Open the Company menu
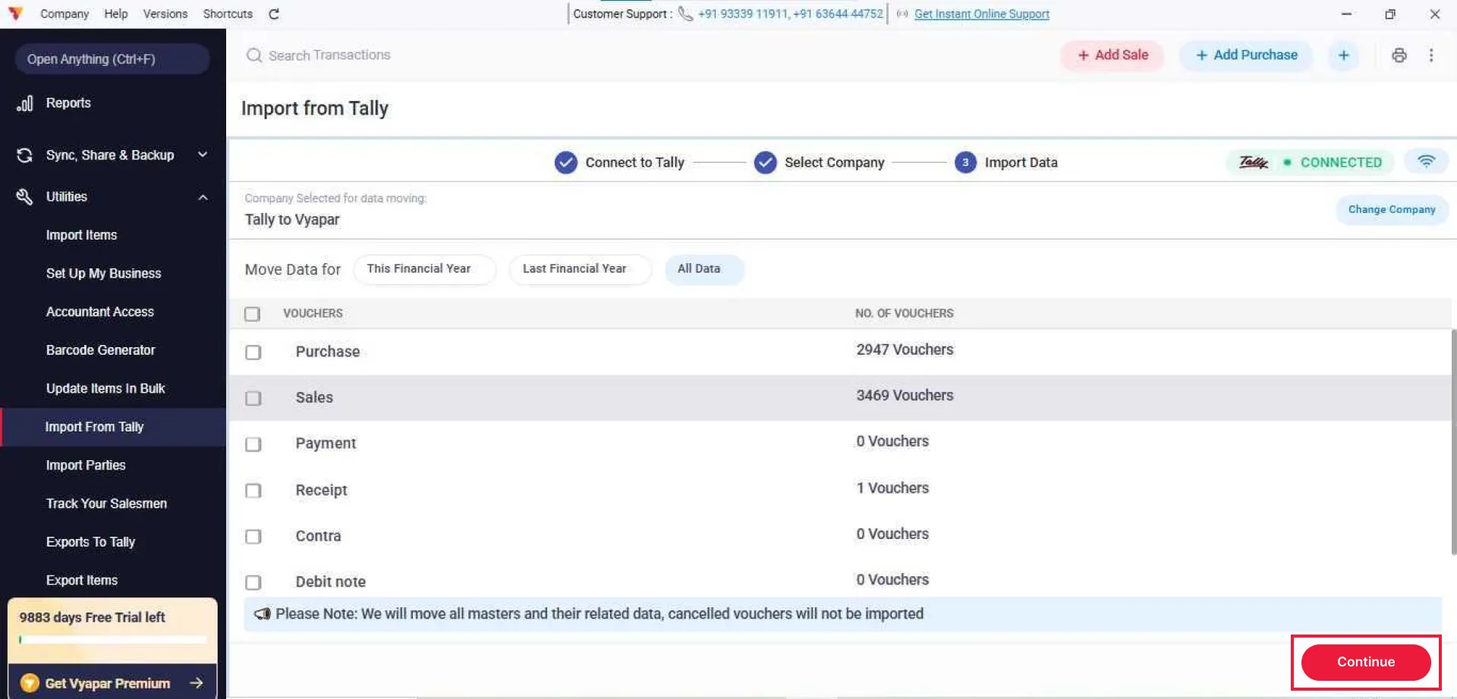Viewport: 1457px width, 699px height. click(65, 14)
